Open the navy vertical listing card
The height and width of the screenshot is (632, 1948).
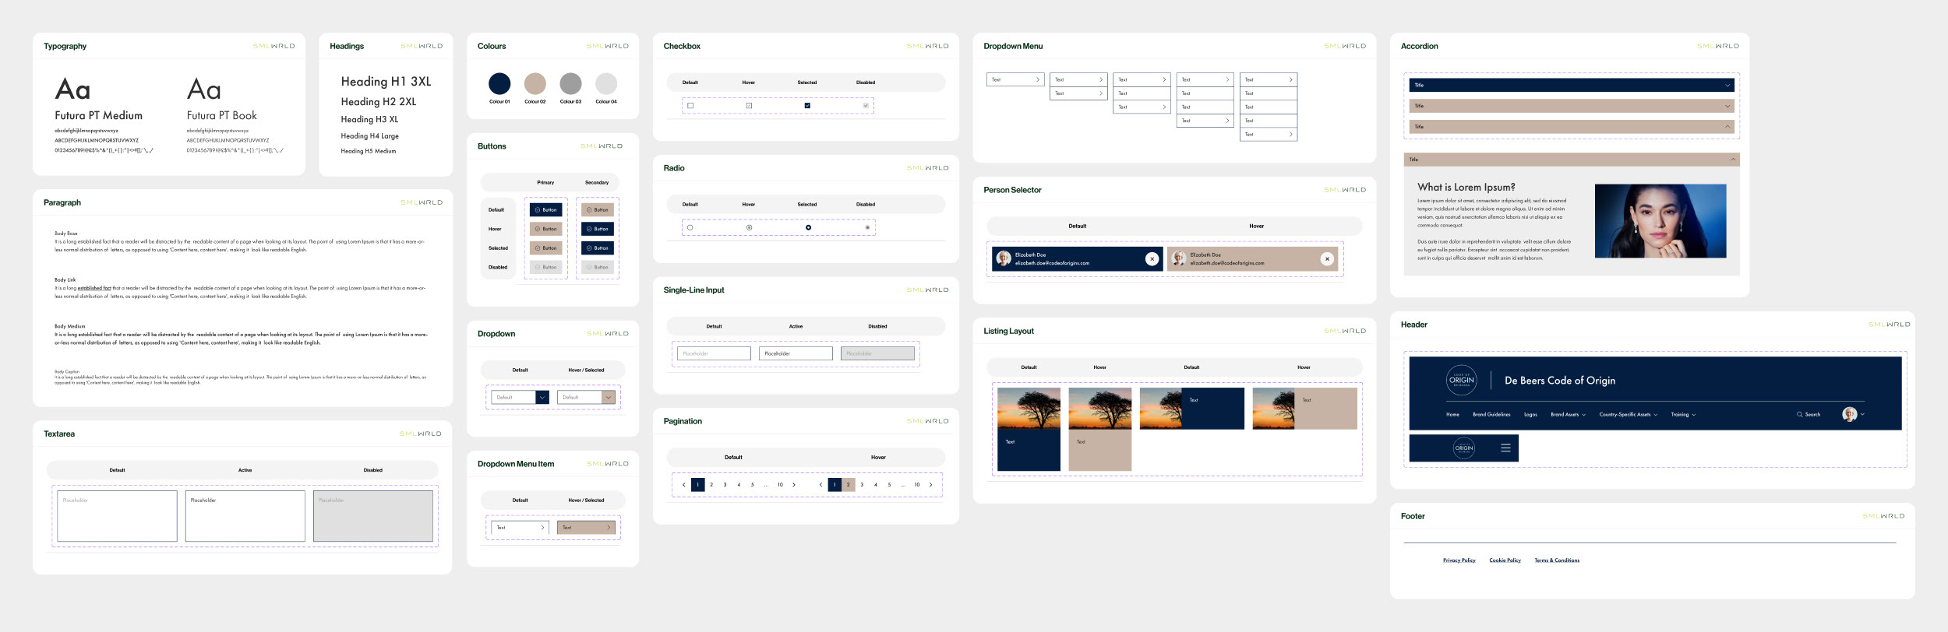click(x=1029, y=430)
